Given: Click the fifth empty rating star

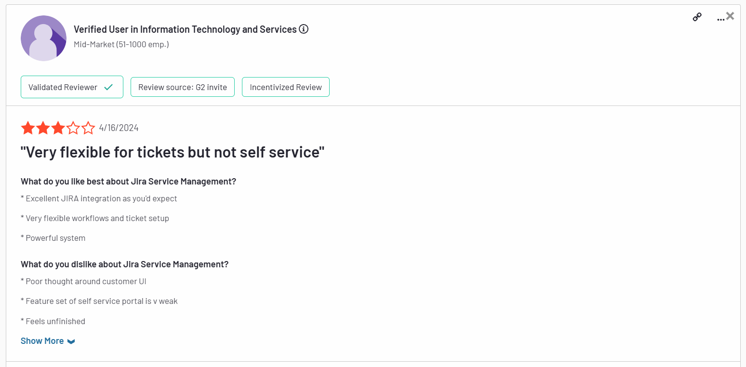Looking at the screenshot, I should tap(88, 128).
